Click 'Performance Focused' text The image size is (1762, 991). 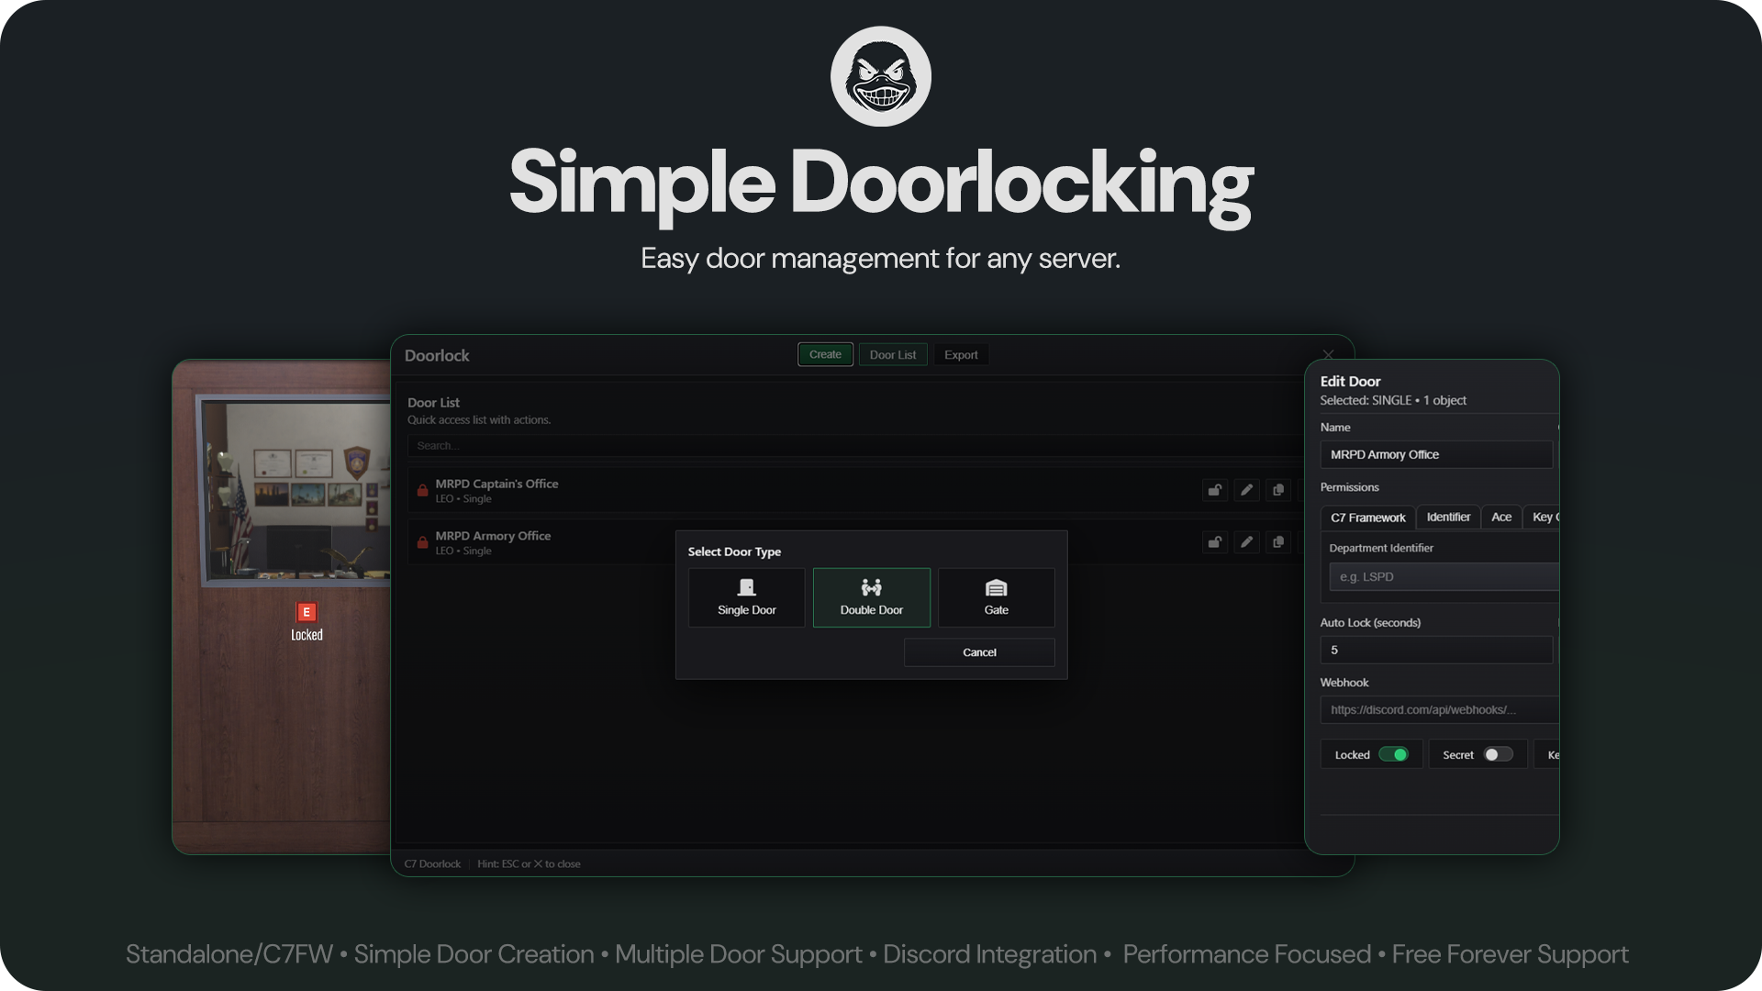(1246, 954)
